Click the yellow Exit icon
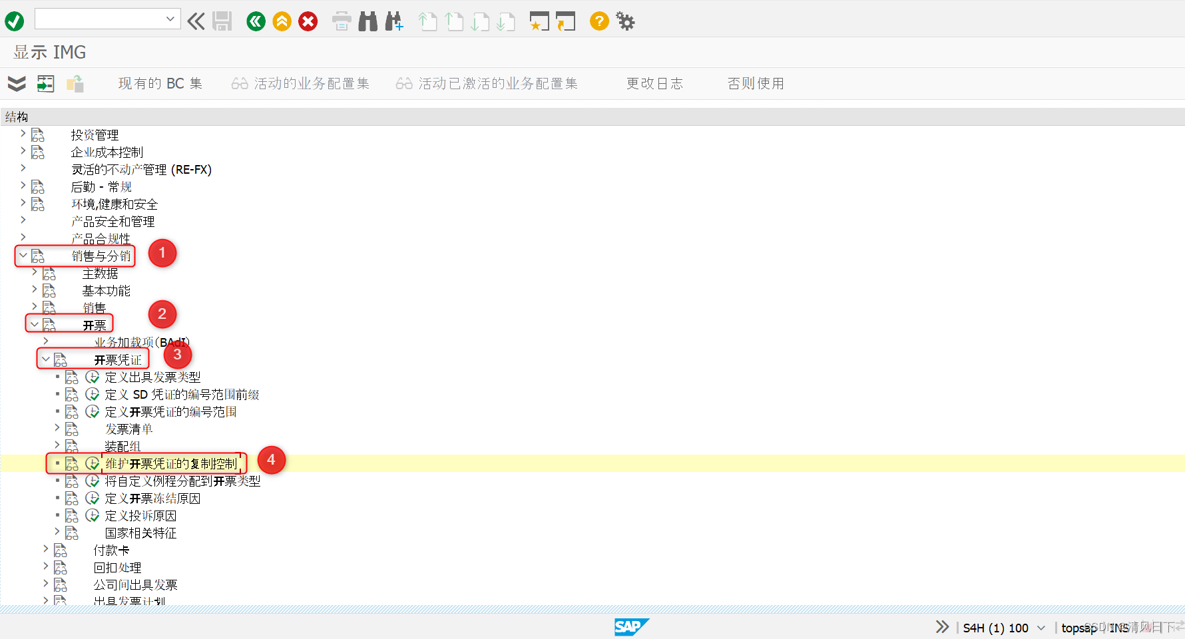 pos(282,21)
